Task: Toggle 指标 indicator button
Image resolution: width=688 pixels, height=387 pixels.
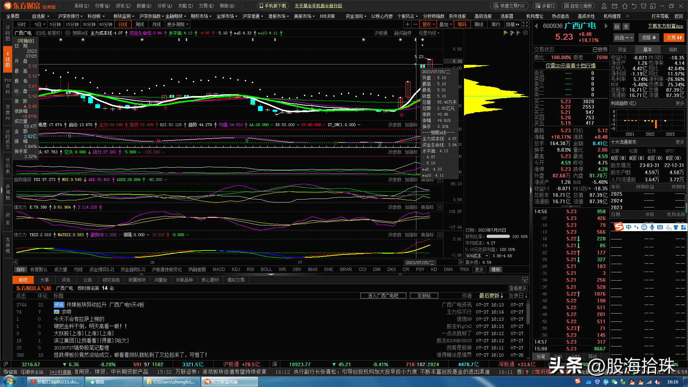Action: click(x=21, y=269)
